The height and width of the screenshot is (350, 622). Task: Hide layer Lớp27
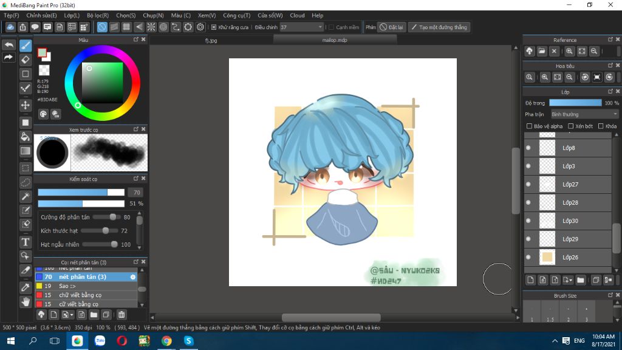pos(528,184)
